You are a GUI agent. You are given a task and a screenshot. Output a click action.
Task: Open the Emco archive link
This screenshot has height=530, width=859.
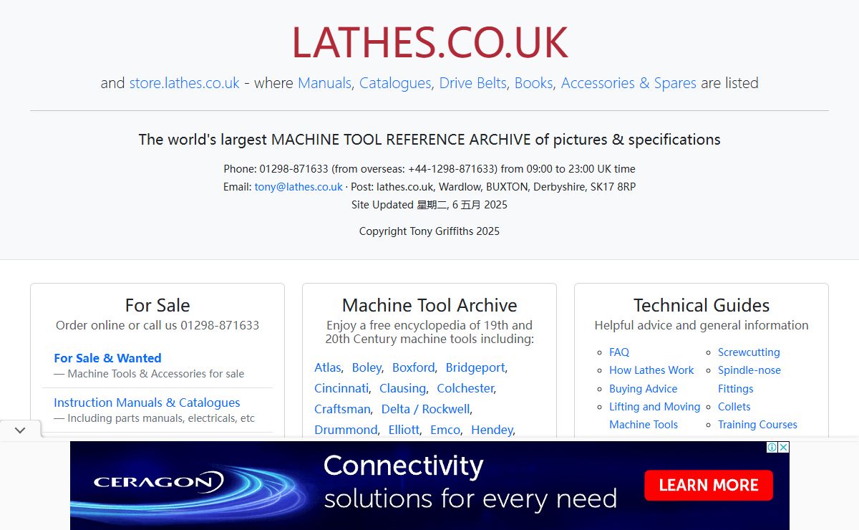pos(445,430)
